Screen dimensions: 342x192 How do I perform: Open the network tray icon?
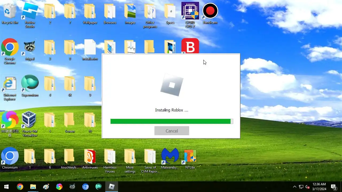click(x=301, y=187)
